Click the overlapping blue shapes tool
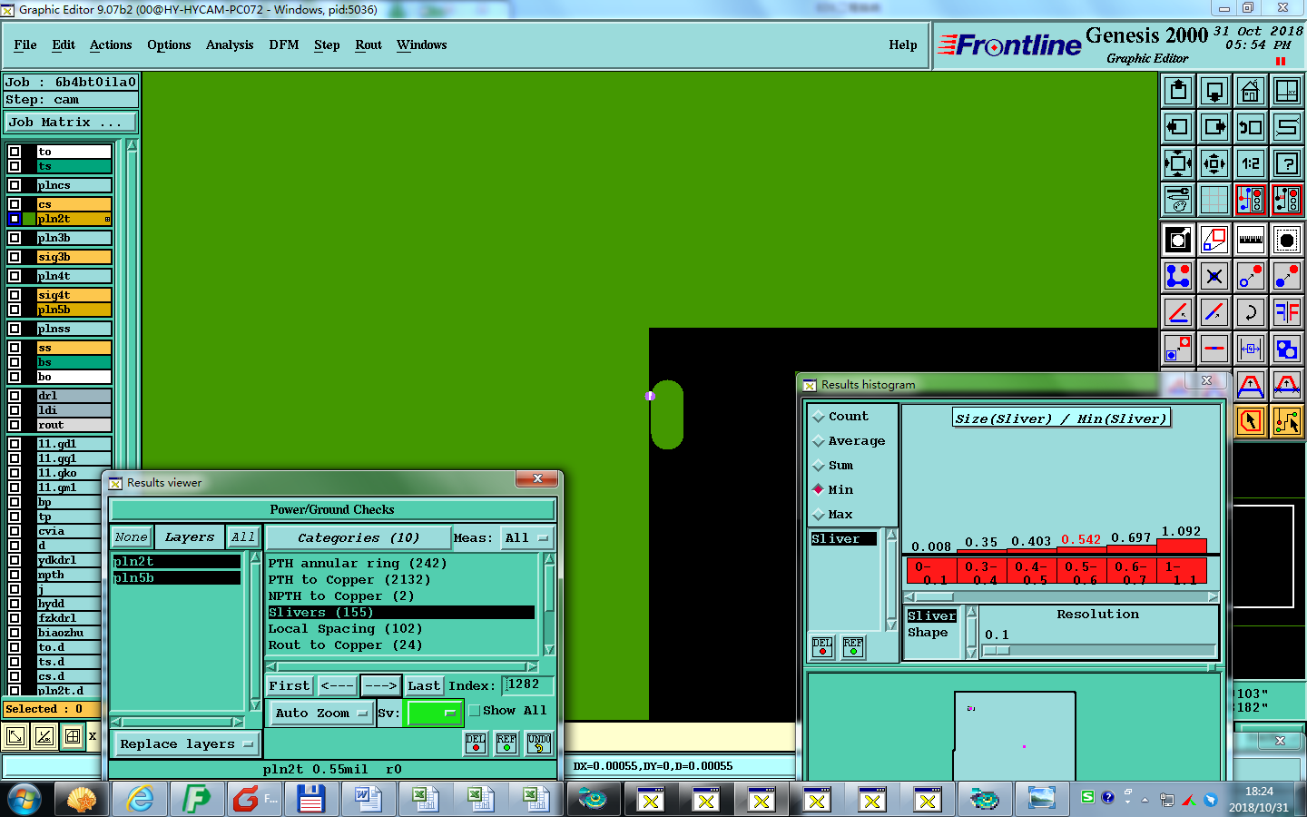Viewport: 1307px width, 817px height. [1287, 349]
